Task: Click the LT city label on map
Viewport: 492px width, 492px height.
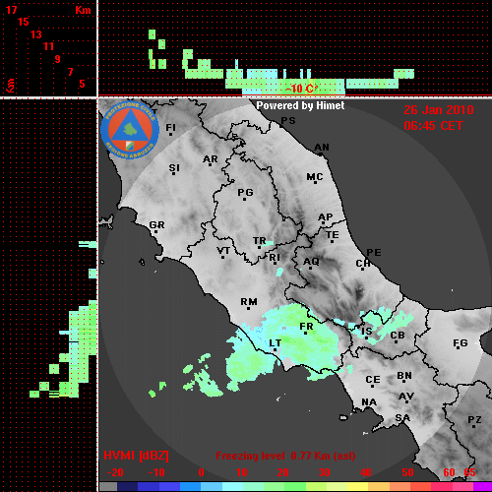Action: click(x=276, y=343)
